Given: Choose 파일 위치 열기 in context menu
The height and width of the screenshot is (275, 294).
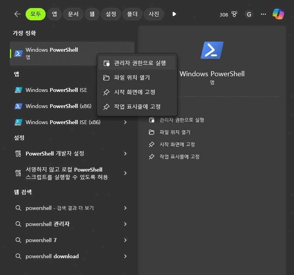Looking at the screenshot, I should pos(137,77).
